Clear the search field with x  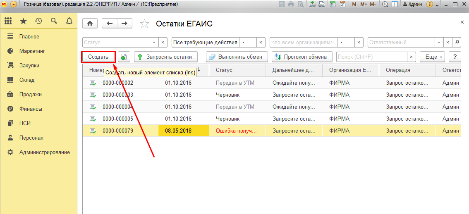tap(412, 57)
